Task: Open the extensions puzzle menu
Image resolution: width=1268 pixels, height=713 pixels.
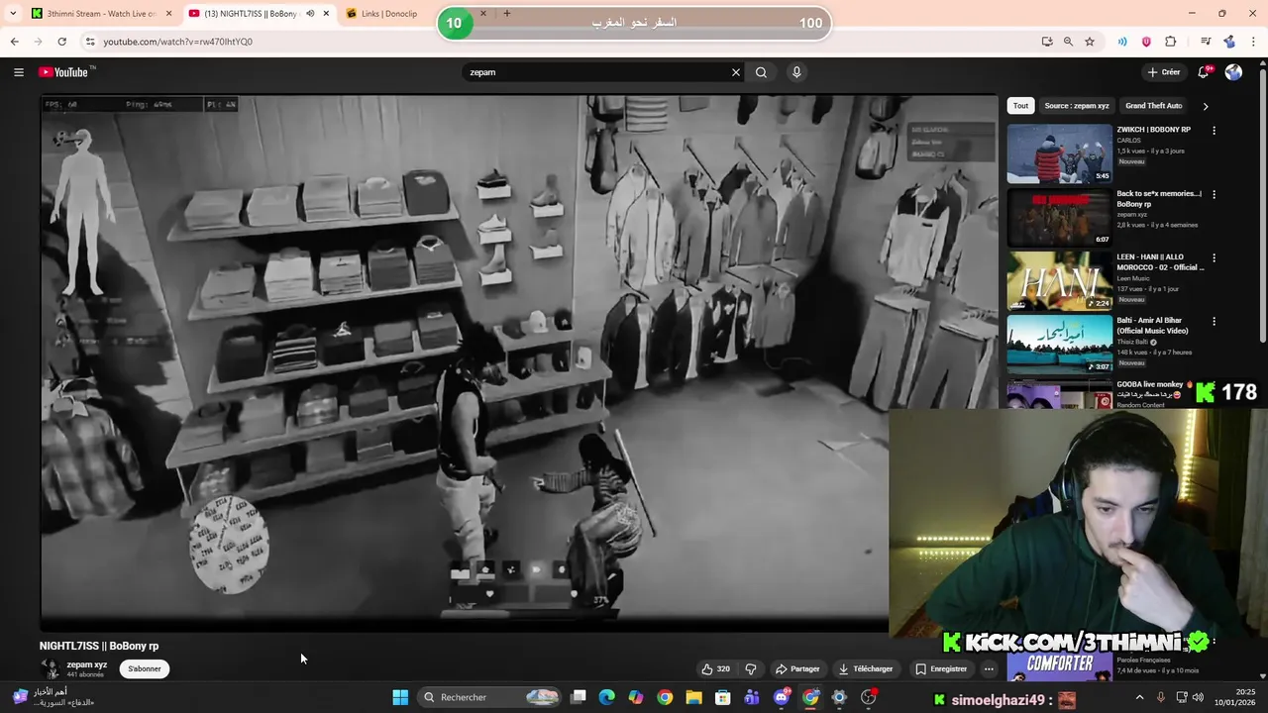Action: point(1170,42)
